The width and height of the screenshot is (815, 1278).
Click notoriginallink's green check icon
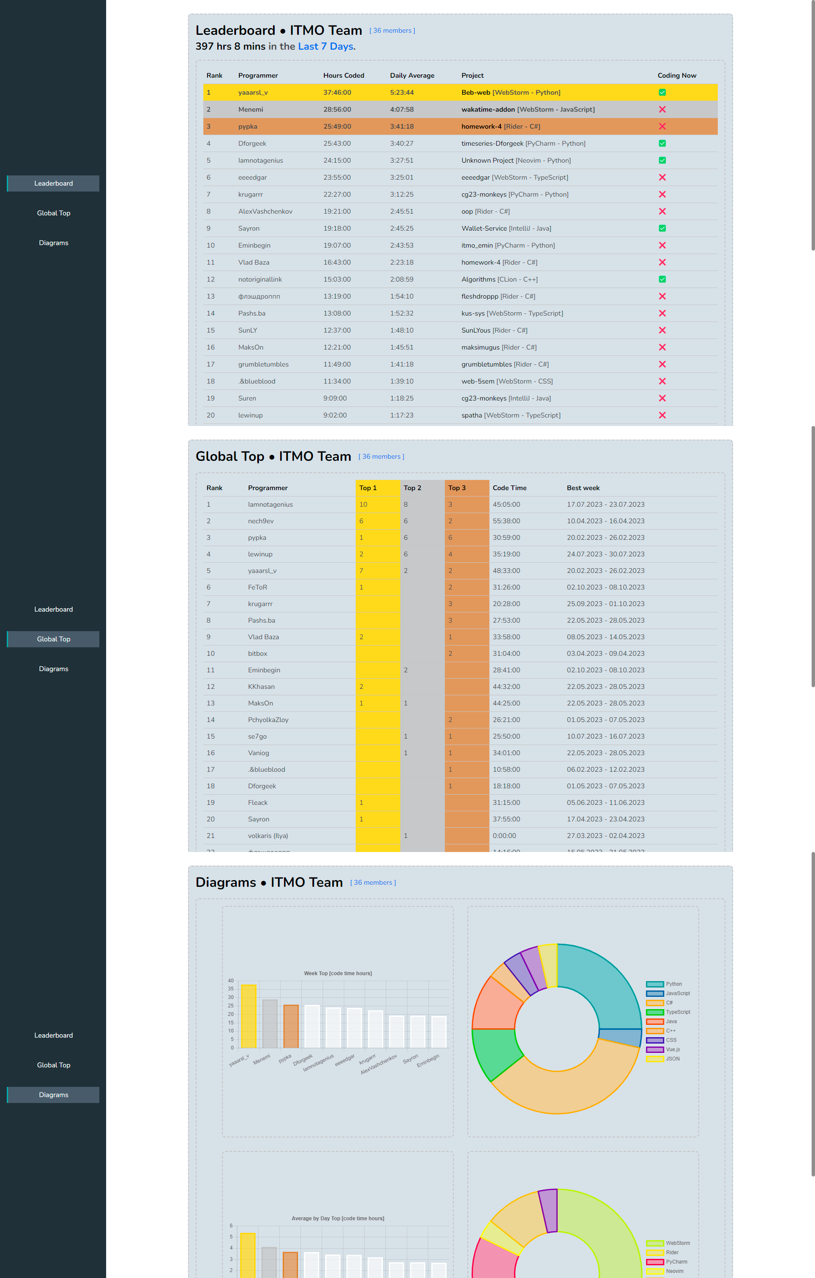click(x=662, y=279)
